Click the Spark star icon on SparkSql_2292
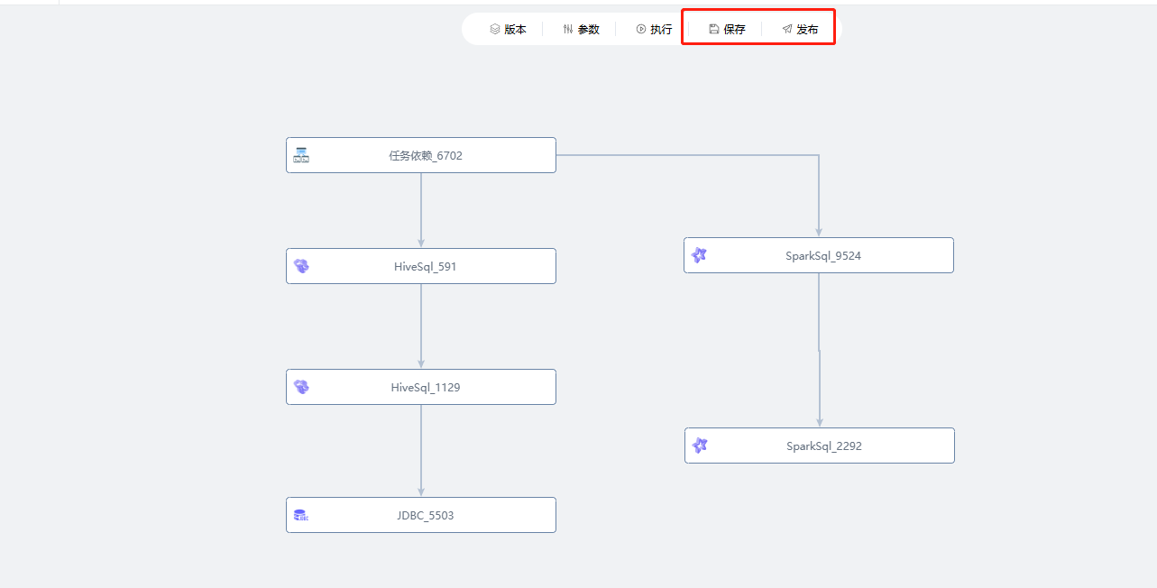The image size is (1157, 588). [x=700, y=446]
